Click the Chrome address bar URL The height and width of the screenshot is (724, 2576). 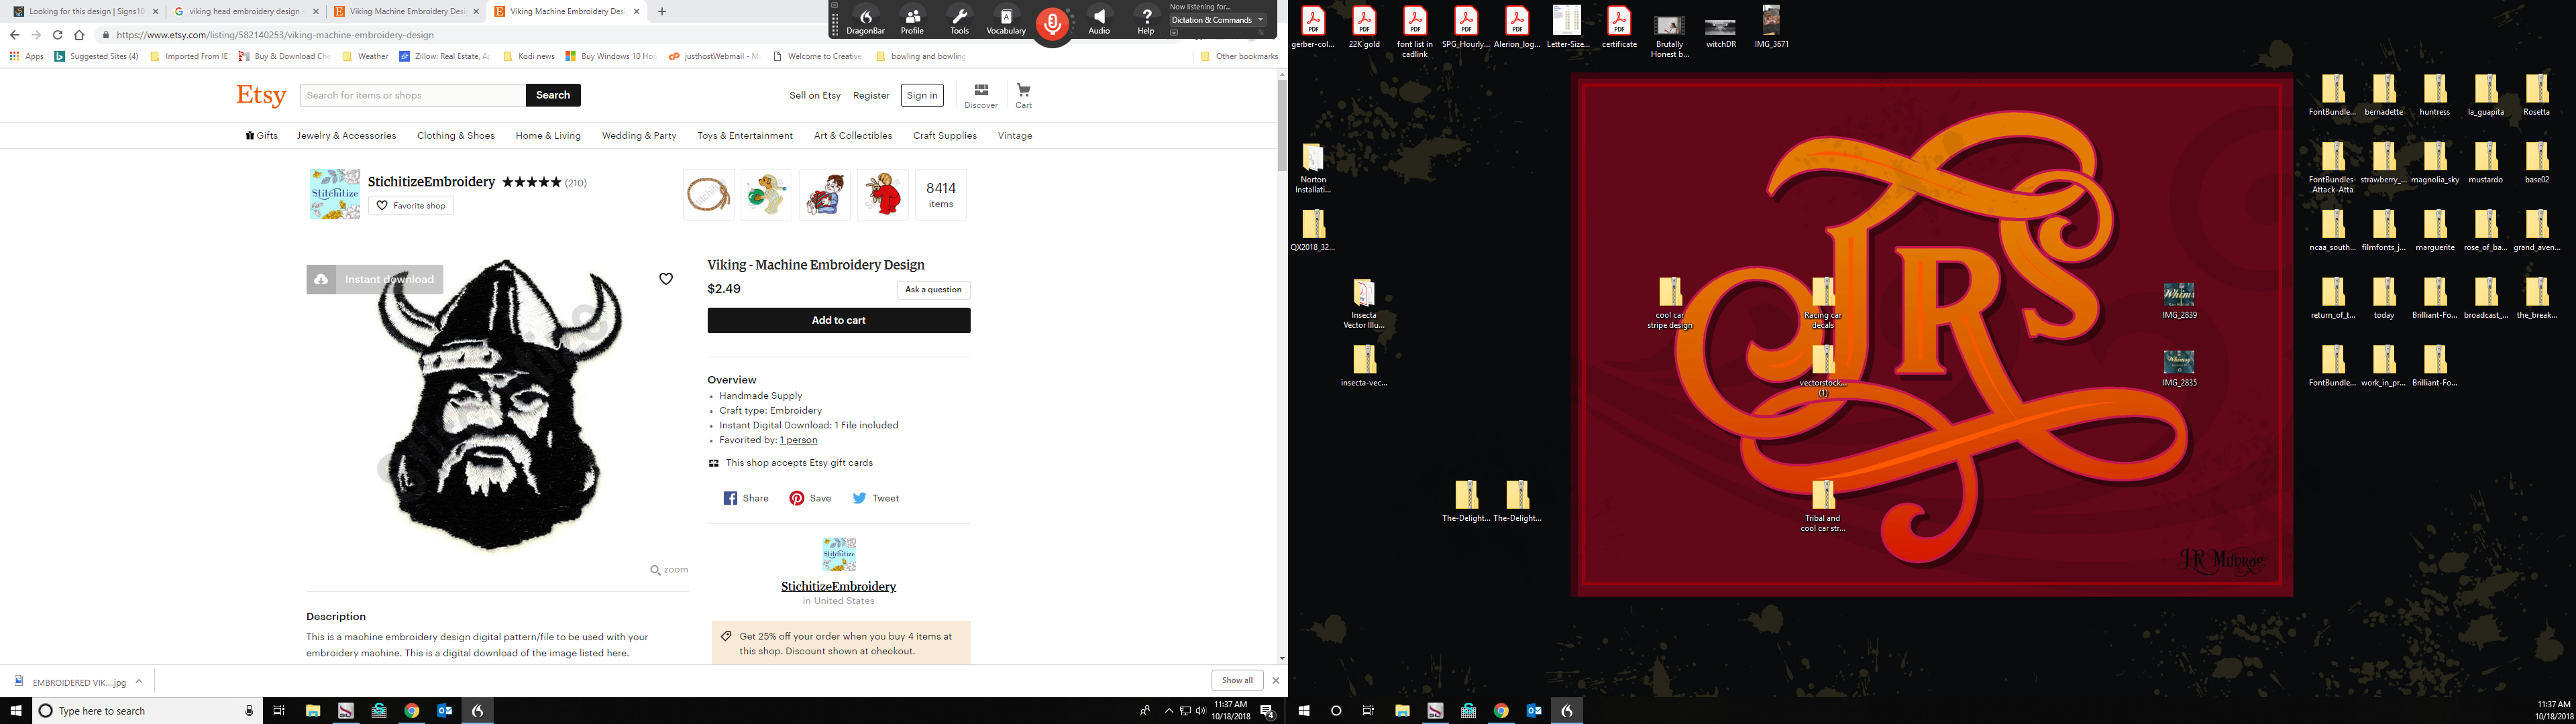coord(275,35)
